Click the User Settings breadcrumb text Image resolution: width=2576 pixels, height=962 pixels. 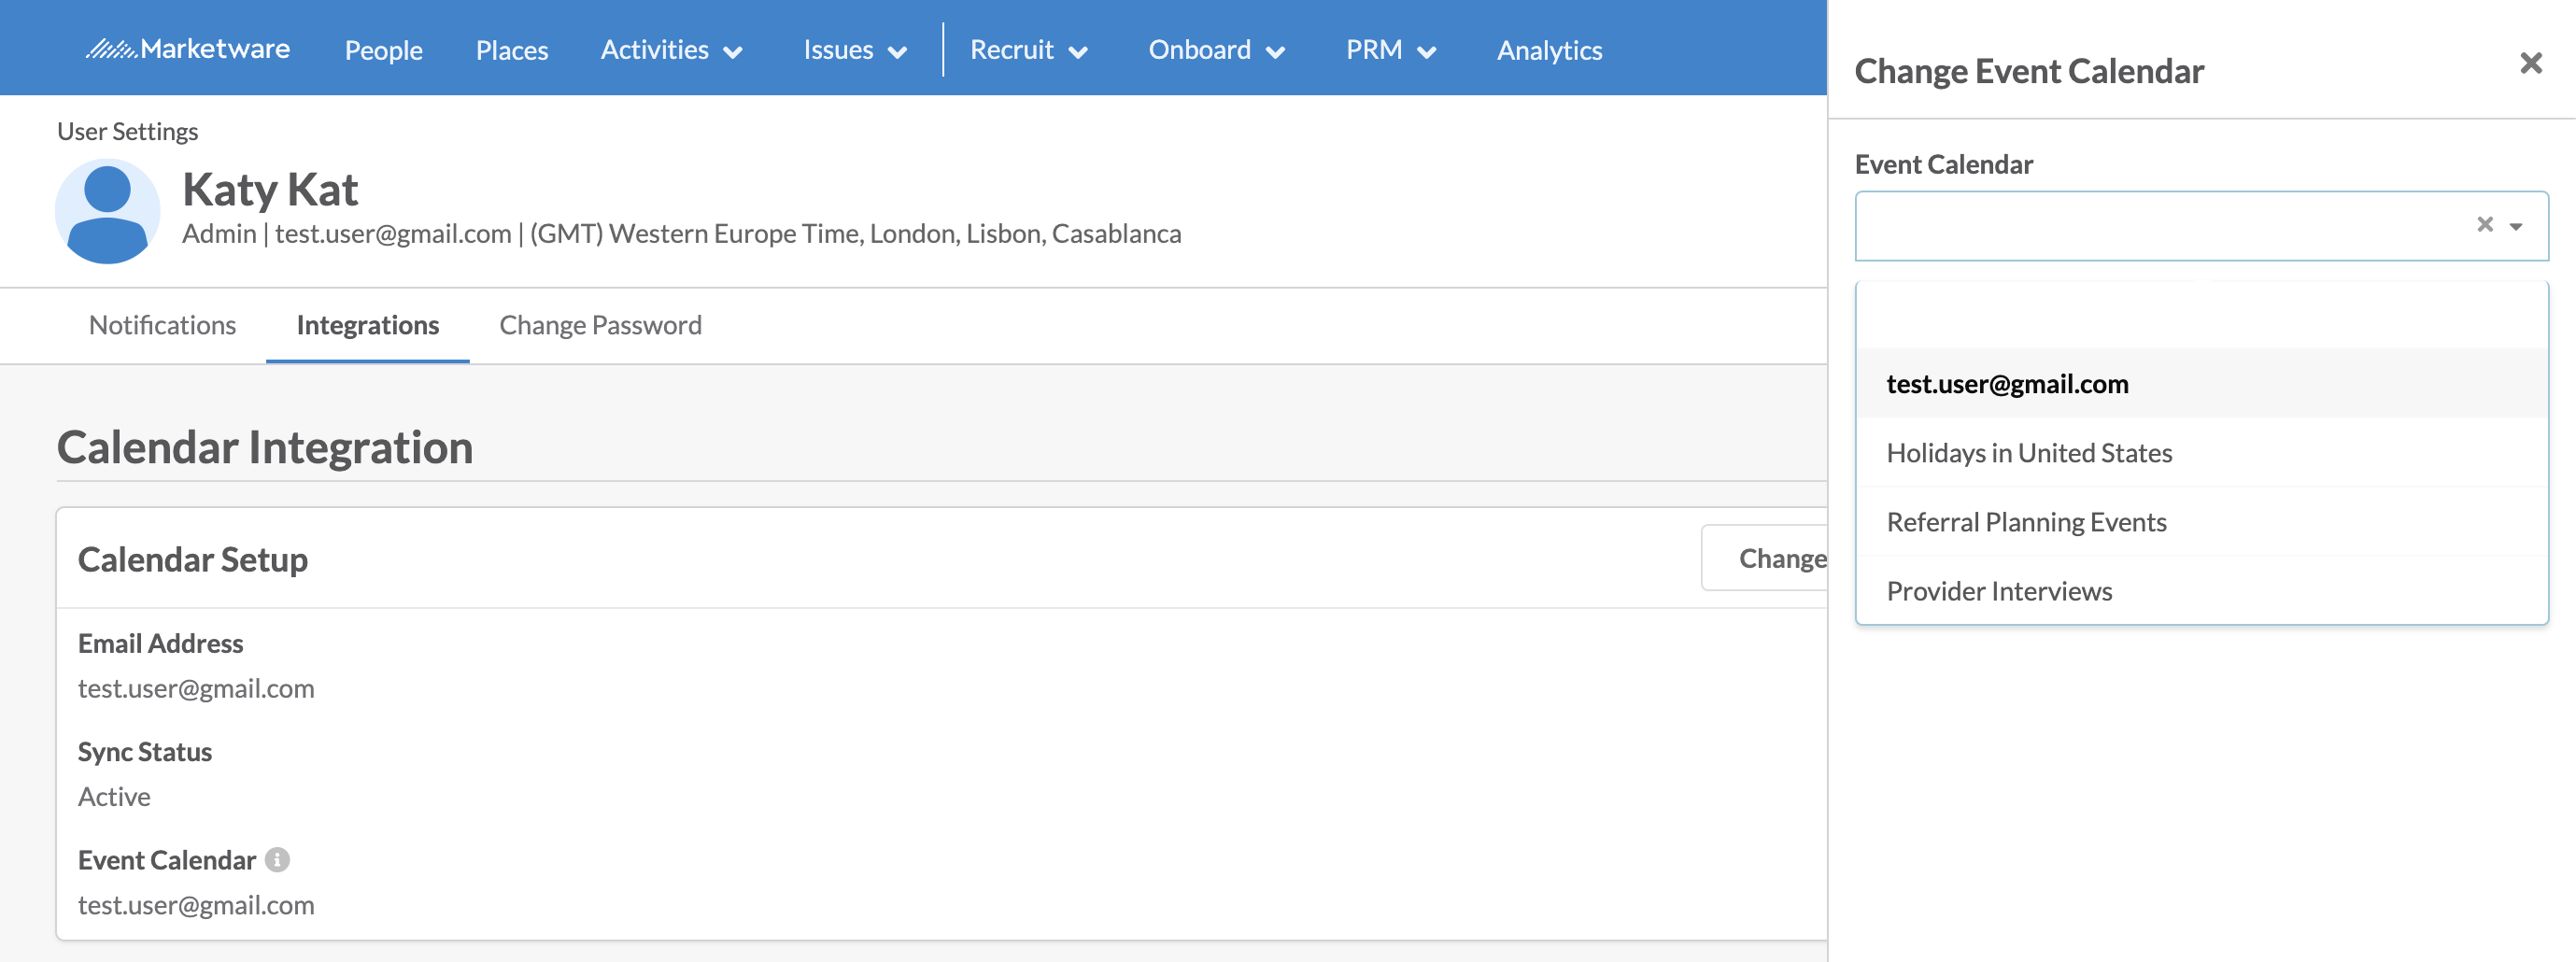[x=127, y=131]
